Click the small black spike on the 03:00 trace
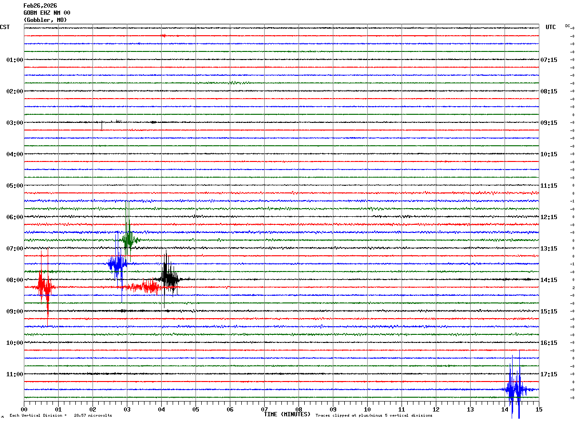This screenshot has height=422, width=577. 102,125
